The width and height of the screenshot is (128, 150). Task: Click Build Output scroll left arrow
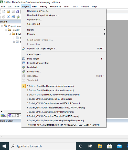(x=1, y=136)
